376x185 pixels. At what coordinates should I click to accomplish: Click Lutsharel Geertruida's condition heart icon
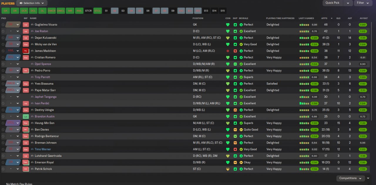(x=228, y=156)
